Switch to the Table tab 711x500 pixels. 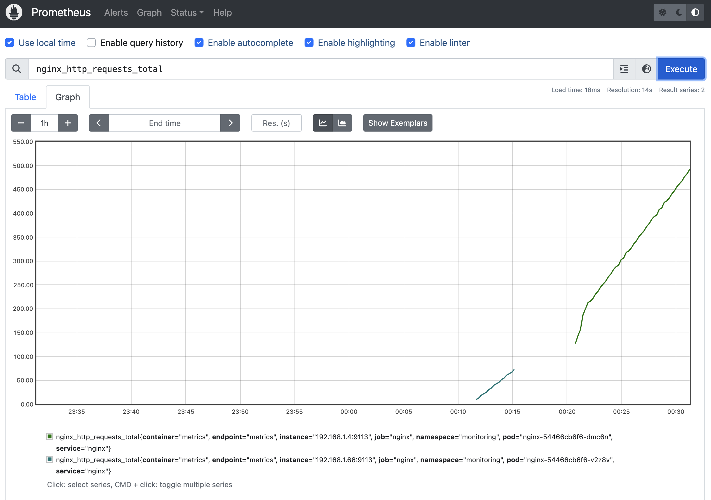click(25, 97)
